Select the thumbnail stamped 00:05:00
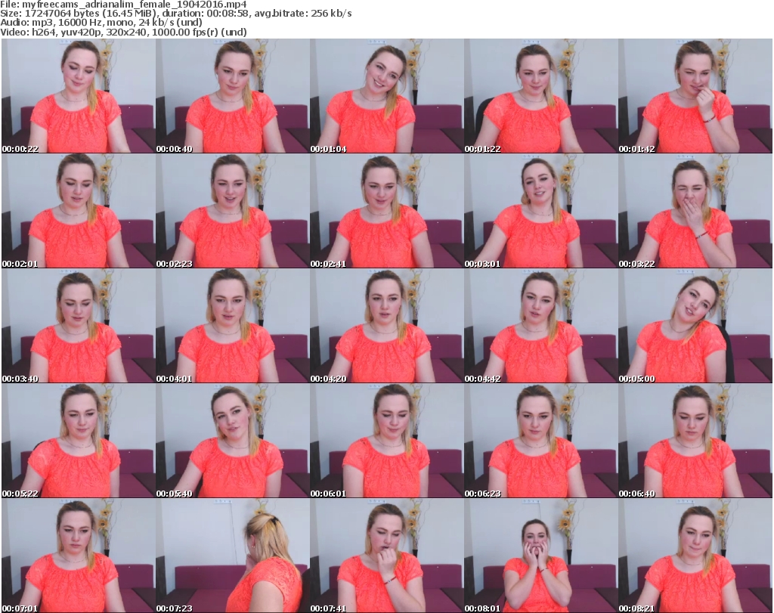The image size is (774, 613). click(x=695, y=326)
